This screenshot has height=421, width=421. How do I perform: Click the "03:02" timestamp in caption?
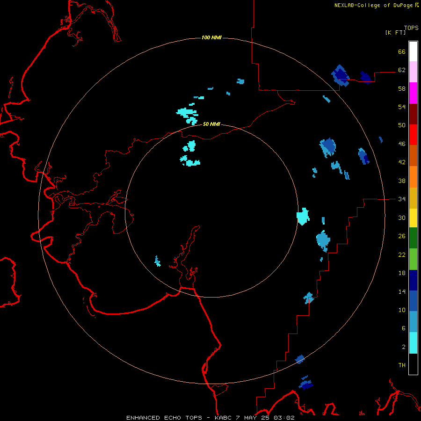pyautogui.click(x=284, y=418)
